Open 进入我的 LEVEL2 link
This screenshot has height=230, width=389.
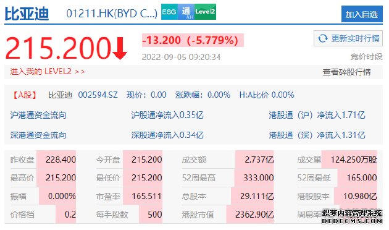[48, 72]
